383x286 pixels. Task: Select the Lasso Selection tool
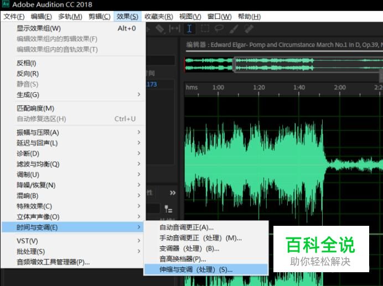pyautogui.click(x=219, y=29)
